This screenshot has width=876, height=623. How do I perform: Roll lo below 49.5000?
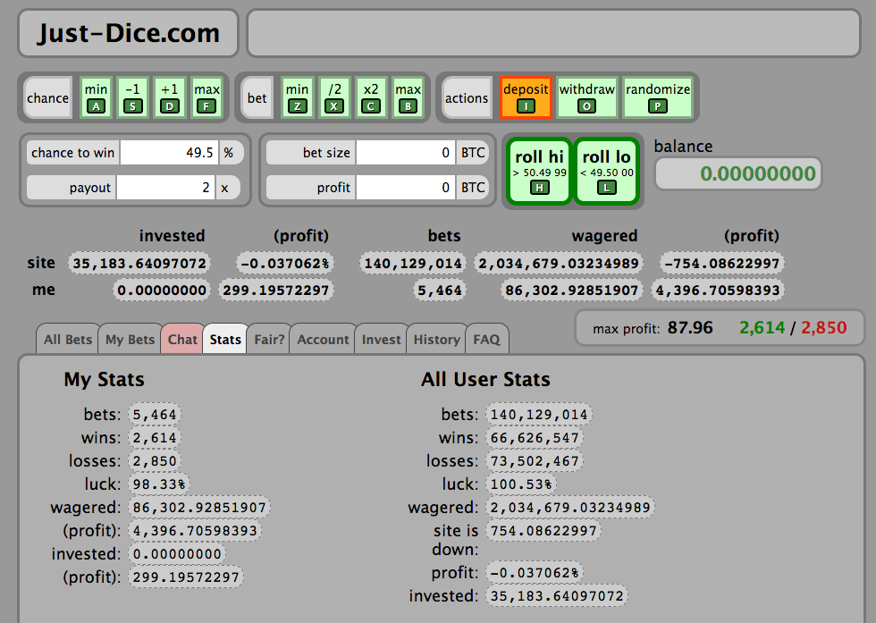(607, 172)
